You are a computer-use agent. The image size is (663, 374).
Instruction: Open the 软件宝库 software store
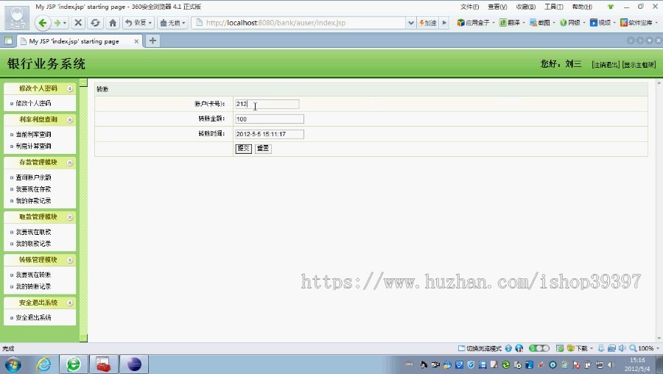639,23
